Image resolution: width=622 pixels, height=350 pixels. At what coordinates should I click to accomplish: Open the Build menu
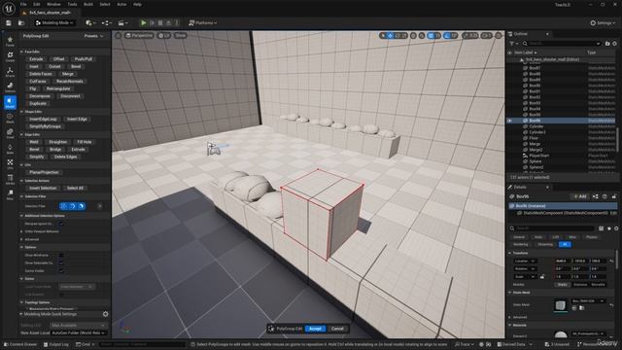point(88,4)
